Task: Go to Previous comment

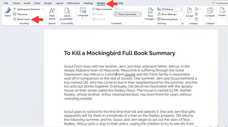Action: click(99, 19)
